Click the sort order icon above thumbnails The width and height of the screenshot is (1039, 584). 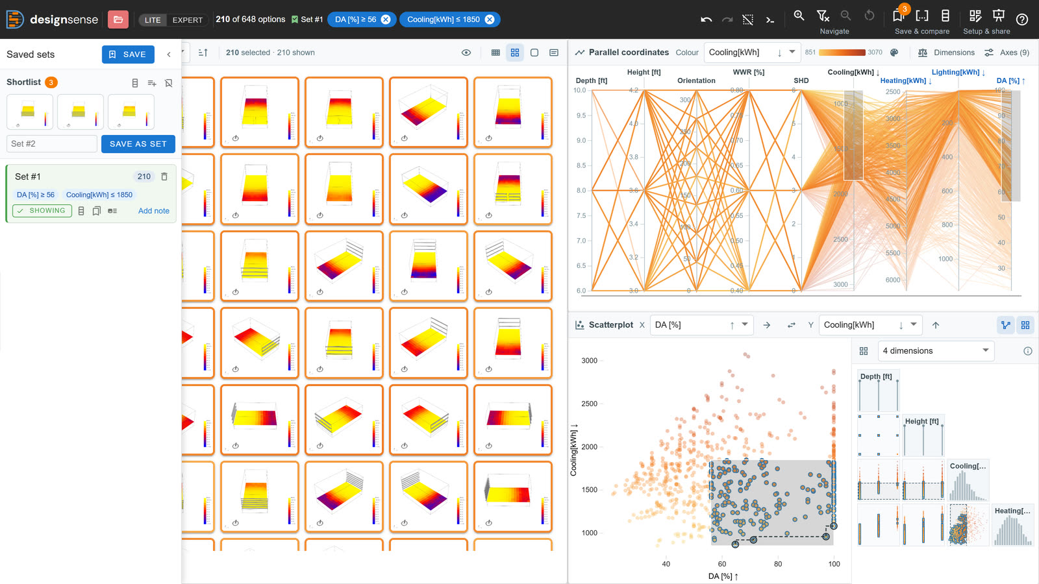[x=203, y=53]
